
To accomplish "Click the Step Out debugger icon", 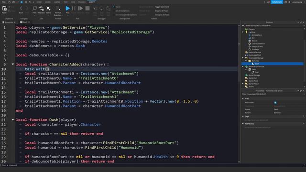I will pyautogui.click(x=109, y=9).
